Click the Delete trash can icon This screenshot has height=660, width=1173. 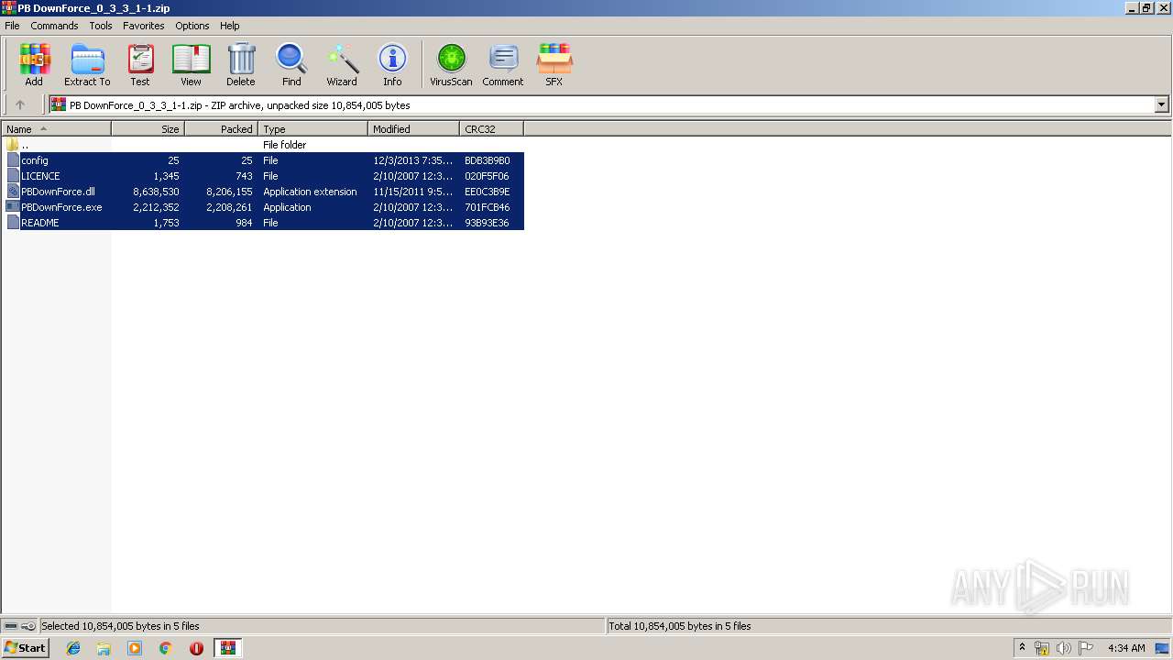(241, 64)
